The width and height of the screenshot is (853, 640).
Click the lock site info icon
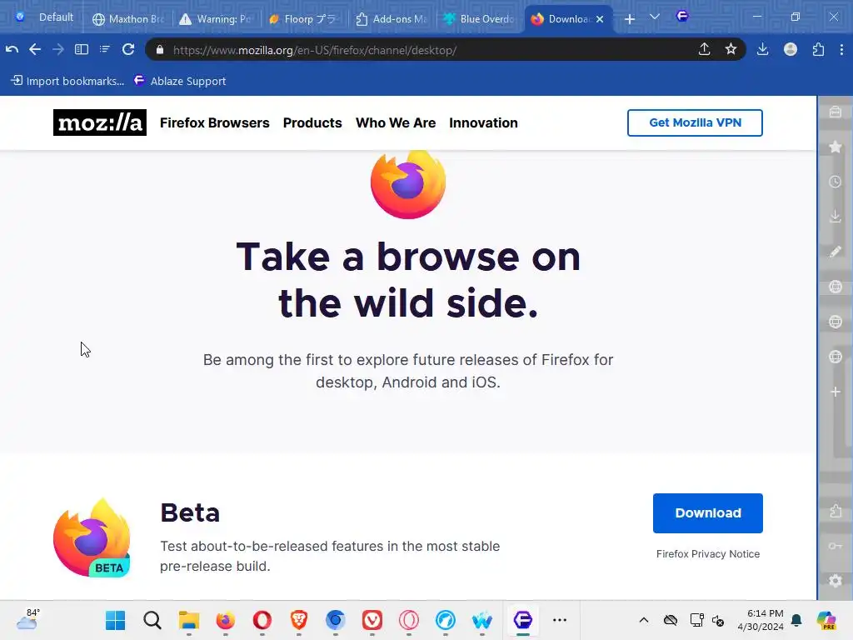pos(159,50)
